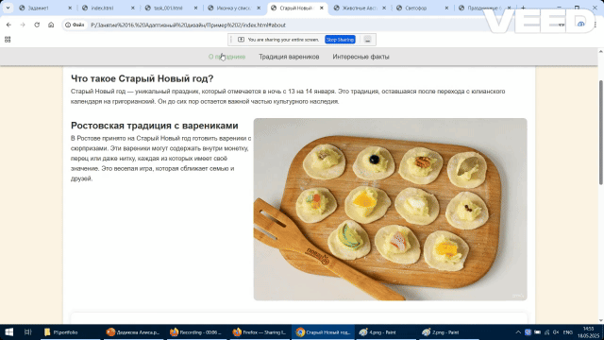Switch to the Светофор tab
Image resolution: width=604 pixels, height=340 pixels.
pos(422,8)
